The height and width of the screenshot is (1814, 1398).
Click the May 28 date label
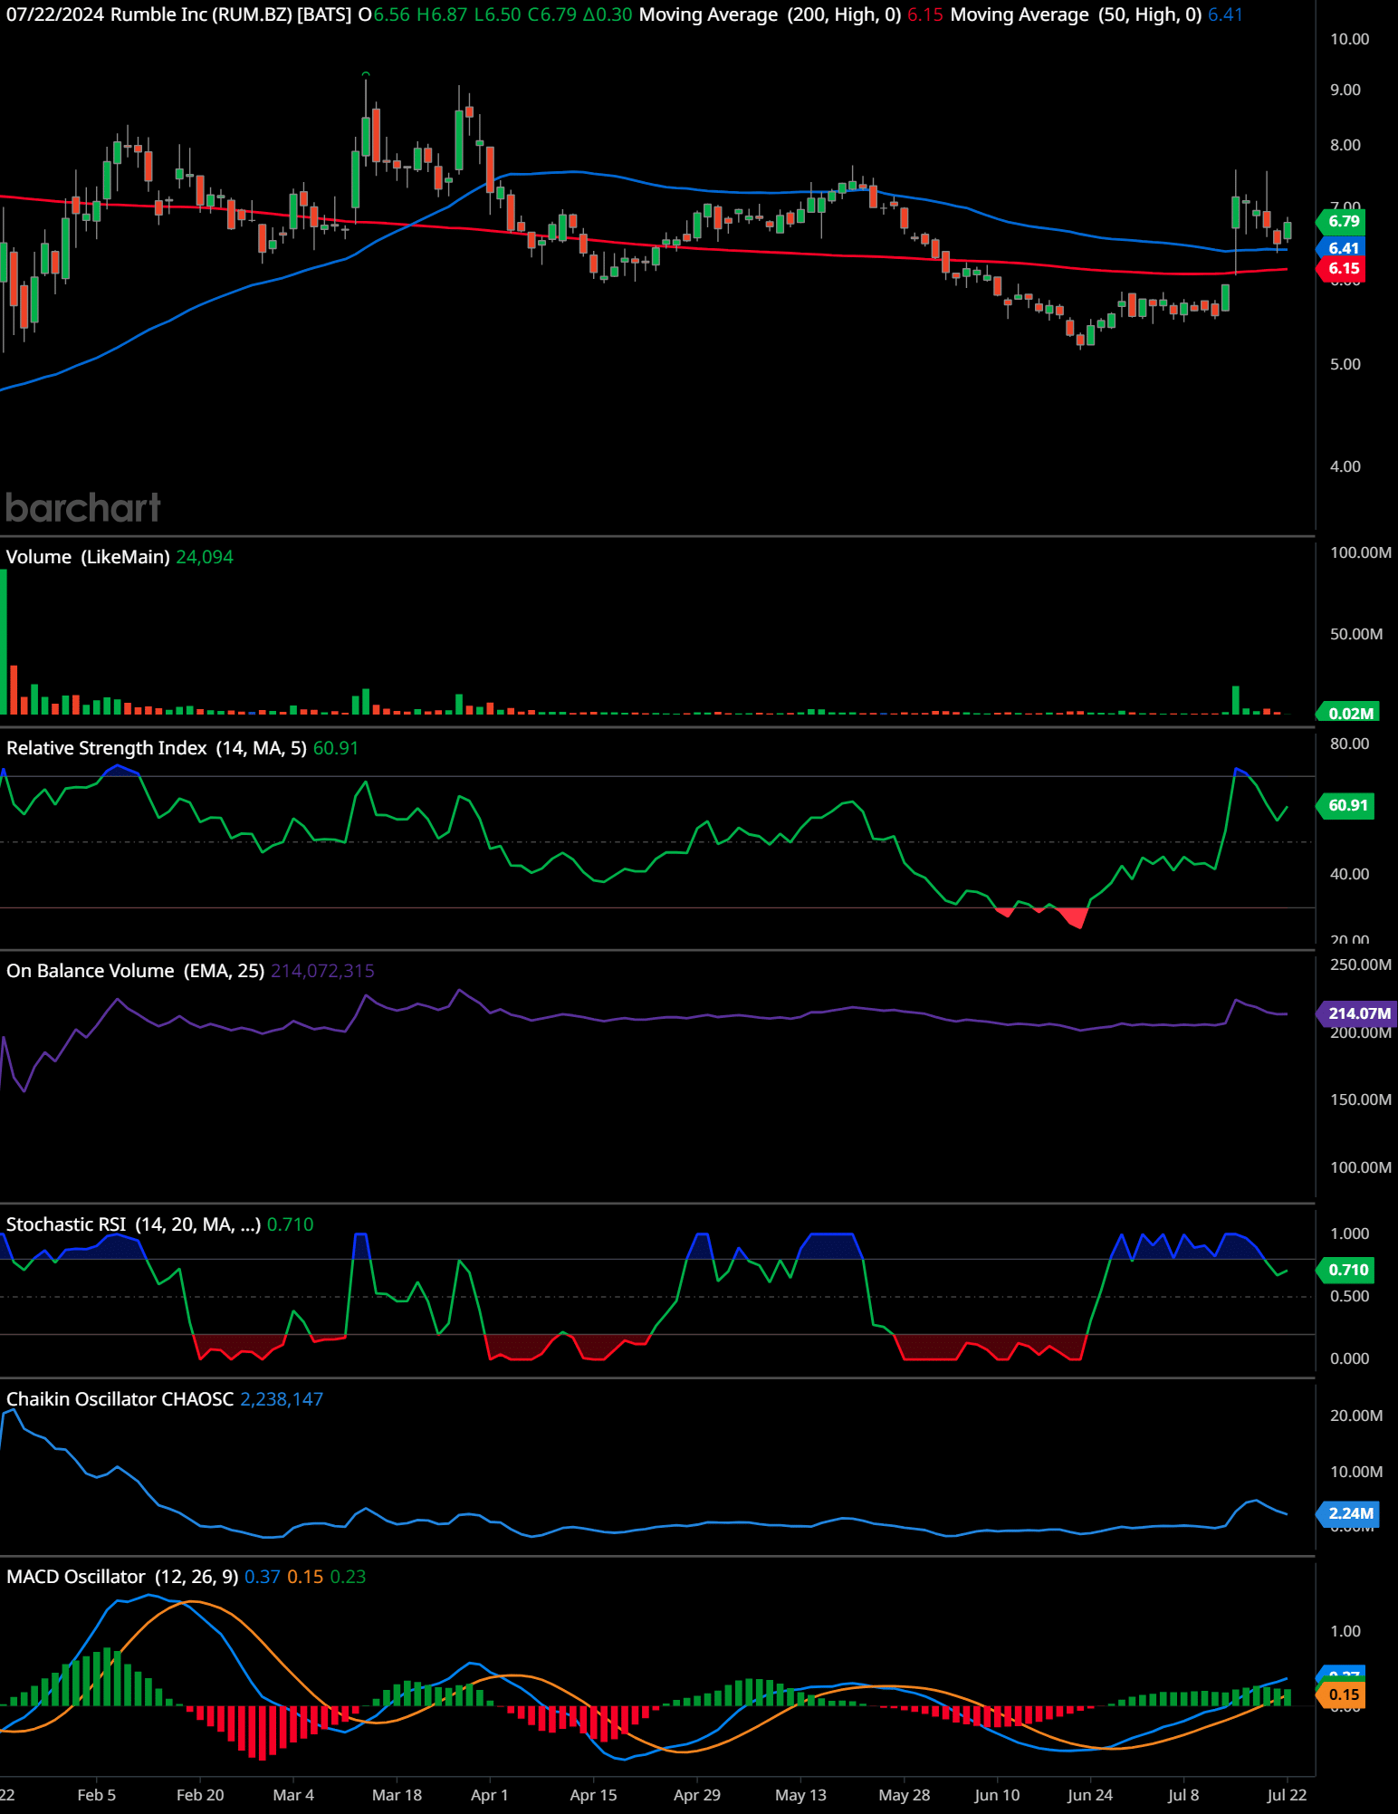click(x=905, y=1795)
